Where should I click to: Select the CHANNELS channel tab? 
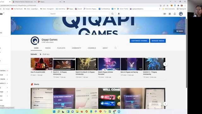(x=92, y=48)
